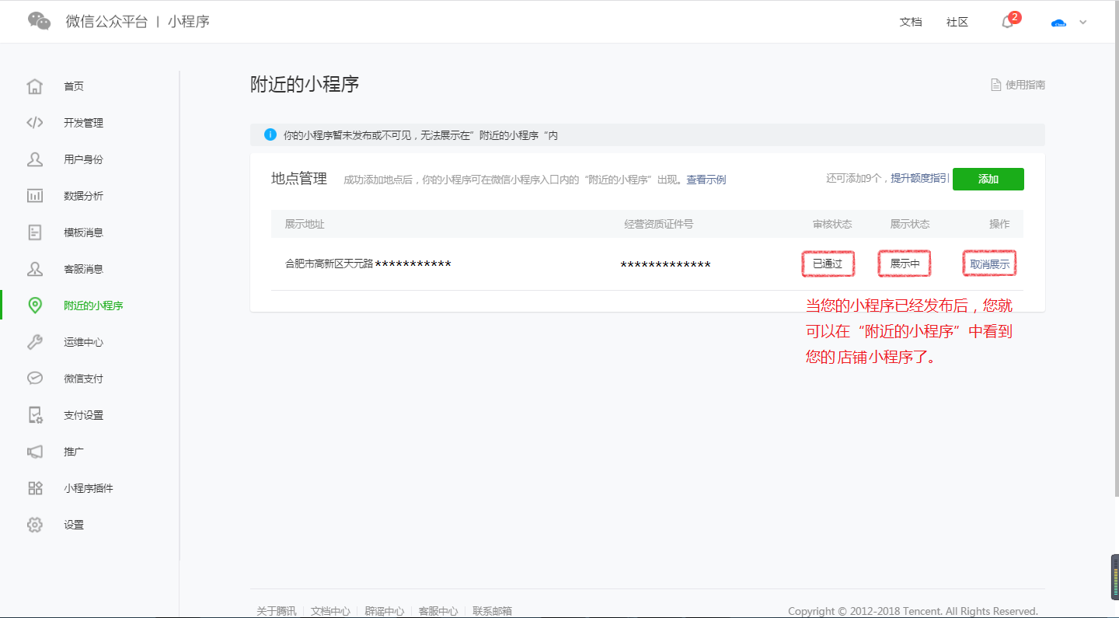Click 取消展示 to stop displaying location

989,264
